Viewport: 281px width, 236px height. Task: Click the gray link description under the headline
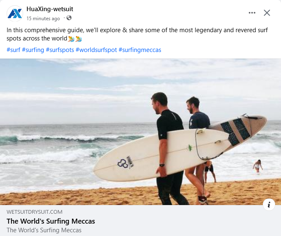pos(44,230)
